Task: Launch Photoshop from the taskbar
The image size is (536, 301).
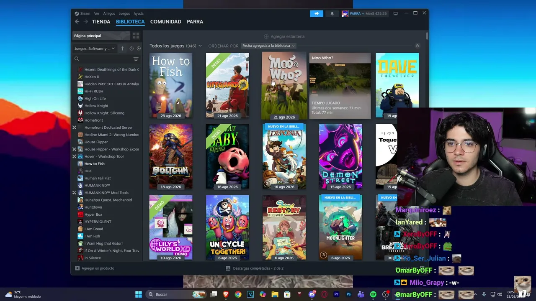Action: tap(348, 294)
